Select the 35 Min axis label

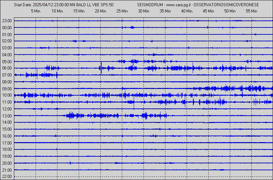(165, 11)
